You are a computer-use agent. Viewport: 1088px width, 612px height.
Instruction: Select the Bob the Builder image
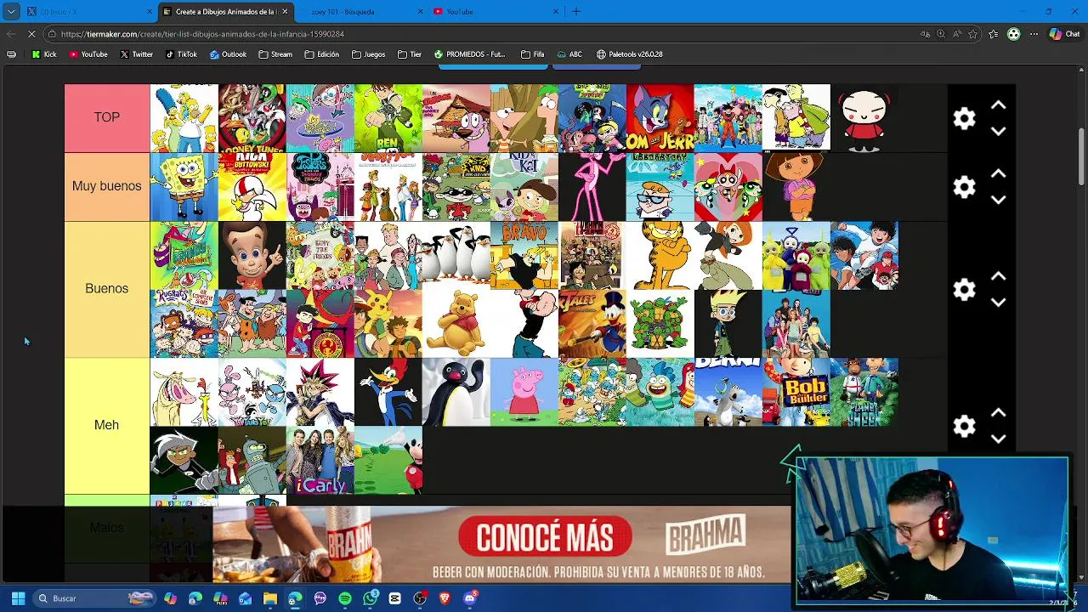(796, 392)
